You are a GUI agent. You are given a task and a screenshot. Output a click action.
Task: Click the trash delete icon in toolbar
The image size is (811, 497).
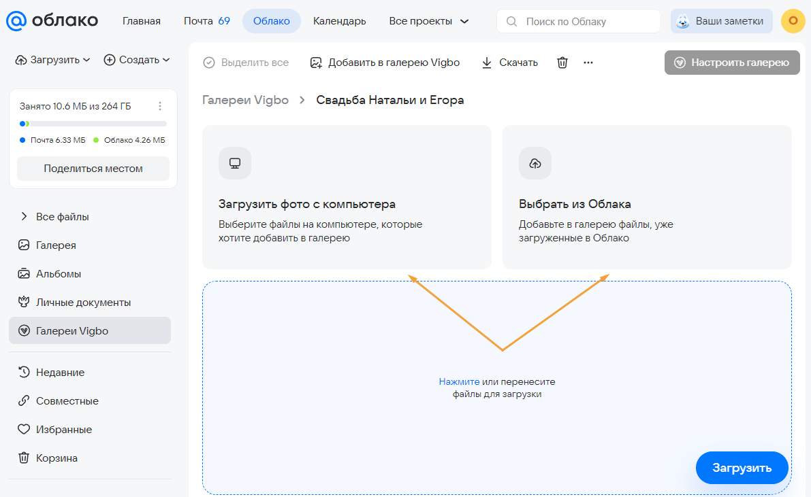[562, 63]
